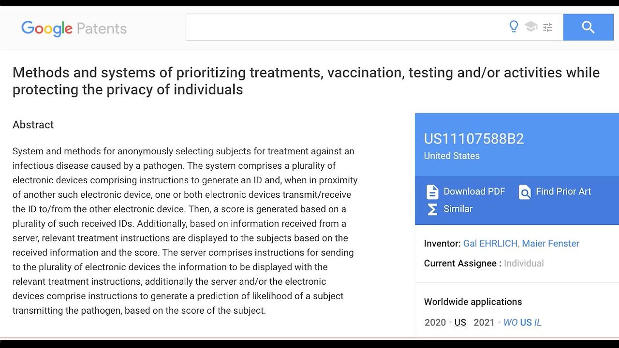Open the 2021 US application link
This screenshot has height=348, width=619.
(x=526, y=322)
